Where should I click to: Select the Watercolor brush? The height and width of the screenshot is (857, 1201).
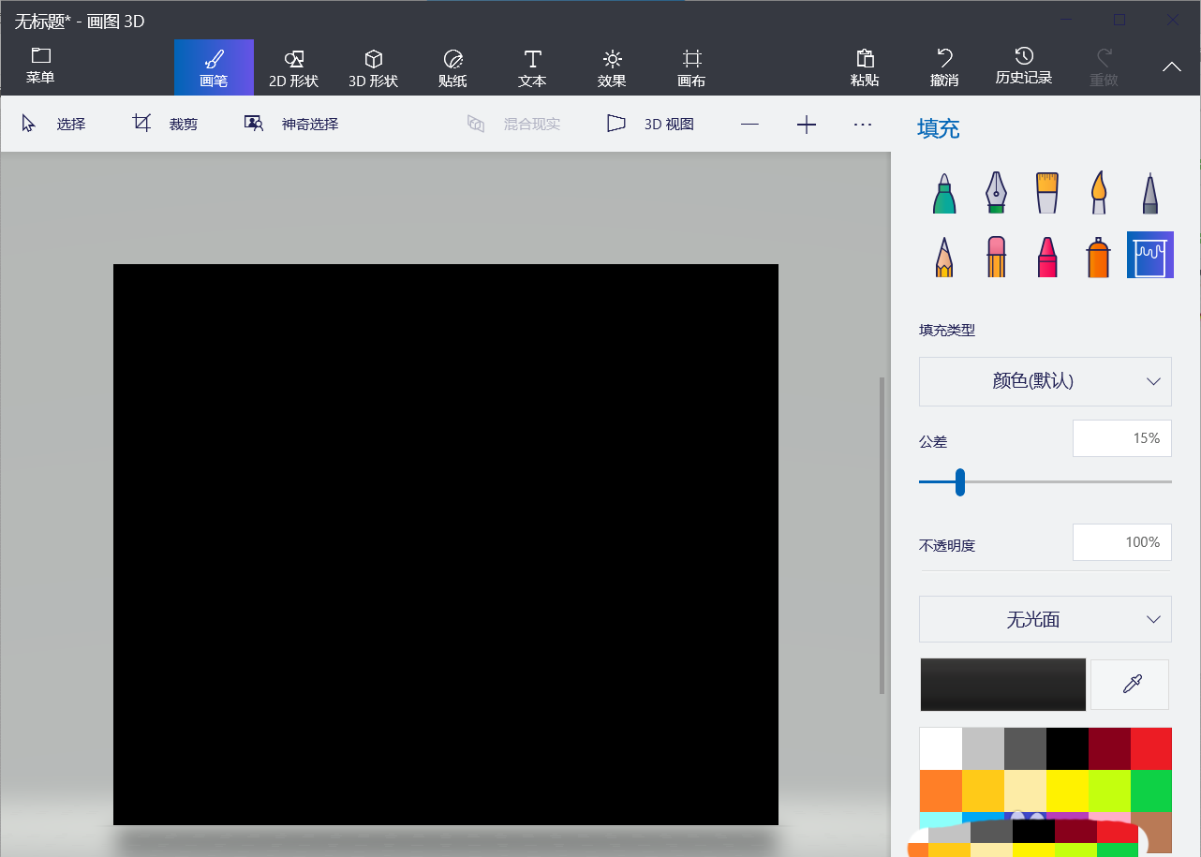tap(1099, 194)
